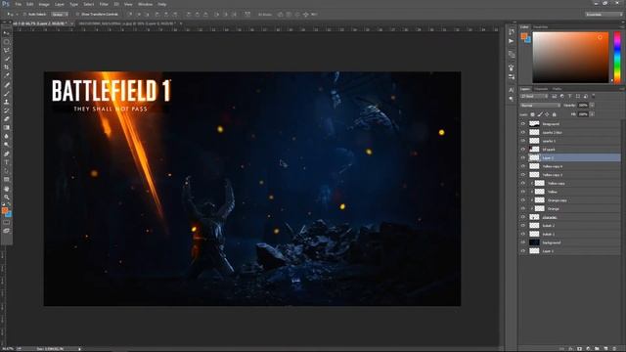Viewport: 626px width, 352px height.
Task: Hide the bf spark layer
Action: (523, 150)
